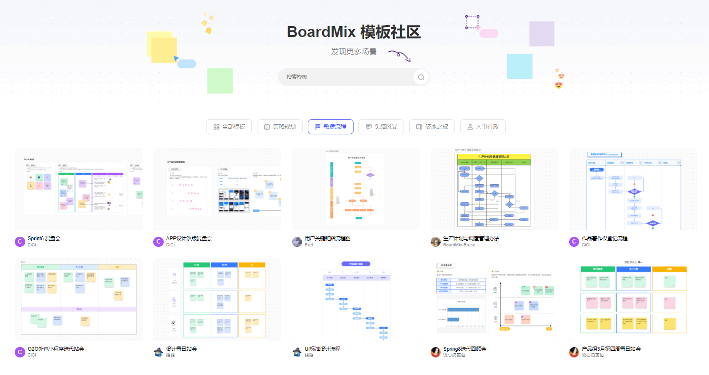Open the APP设计改版复盘会 template preview

217,189
